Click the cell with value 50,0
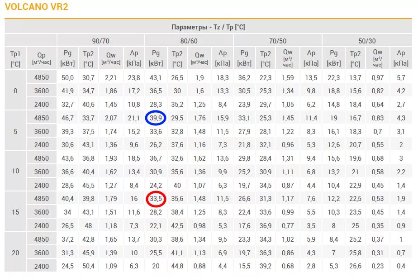 [x=67, y=77]
